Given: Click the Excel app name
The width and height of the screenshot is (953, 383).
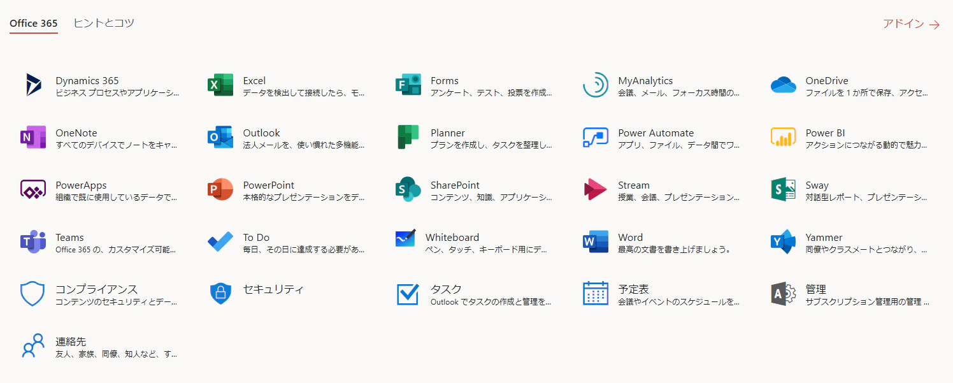Looking at the screenshot, I should (x=254, y=80).
